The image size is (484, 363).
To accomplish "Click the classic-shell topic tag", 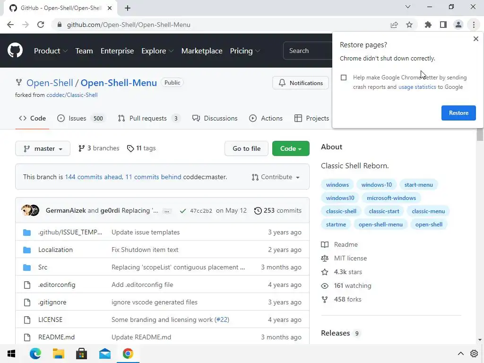I will click(341, 211).
